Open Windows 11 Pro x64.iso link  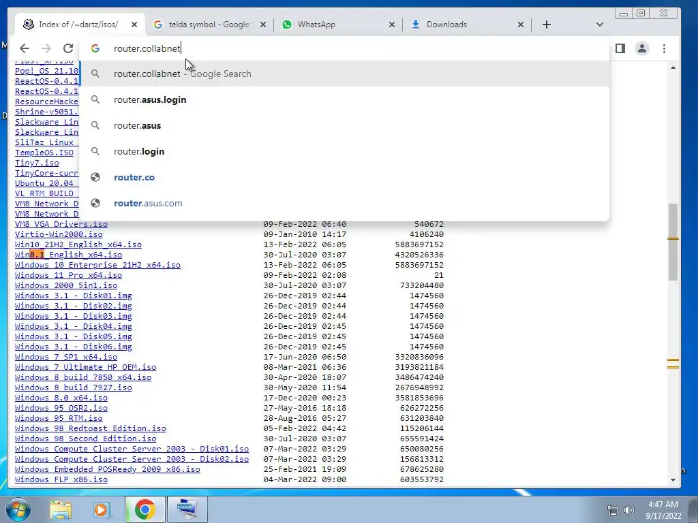tap(69, 275)
